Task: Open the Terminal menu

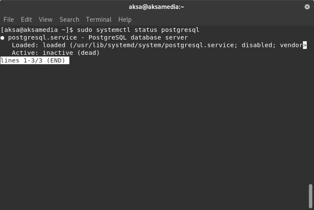Action: [99, 20]
